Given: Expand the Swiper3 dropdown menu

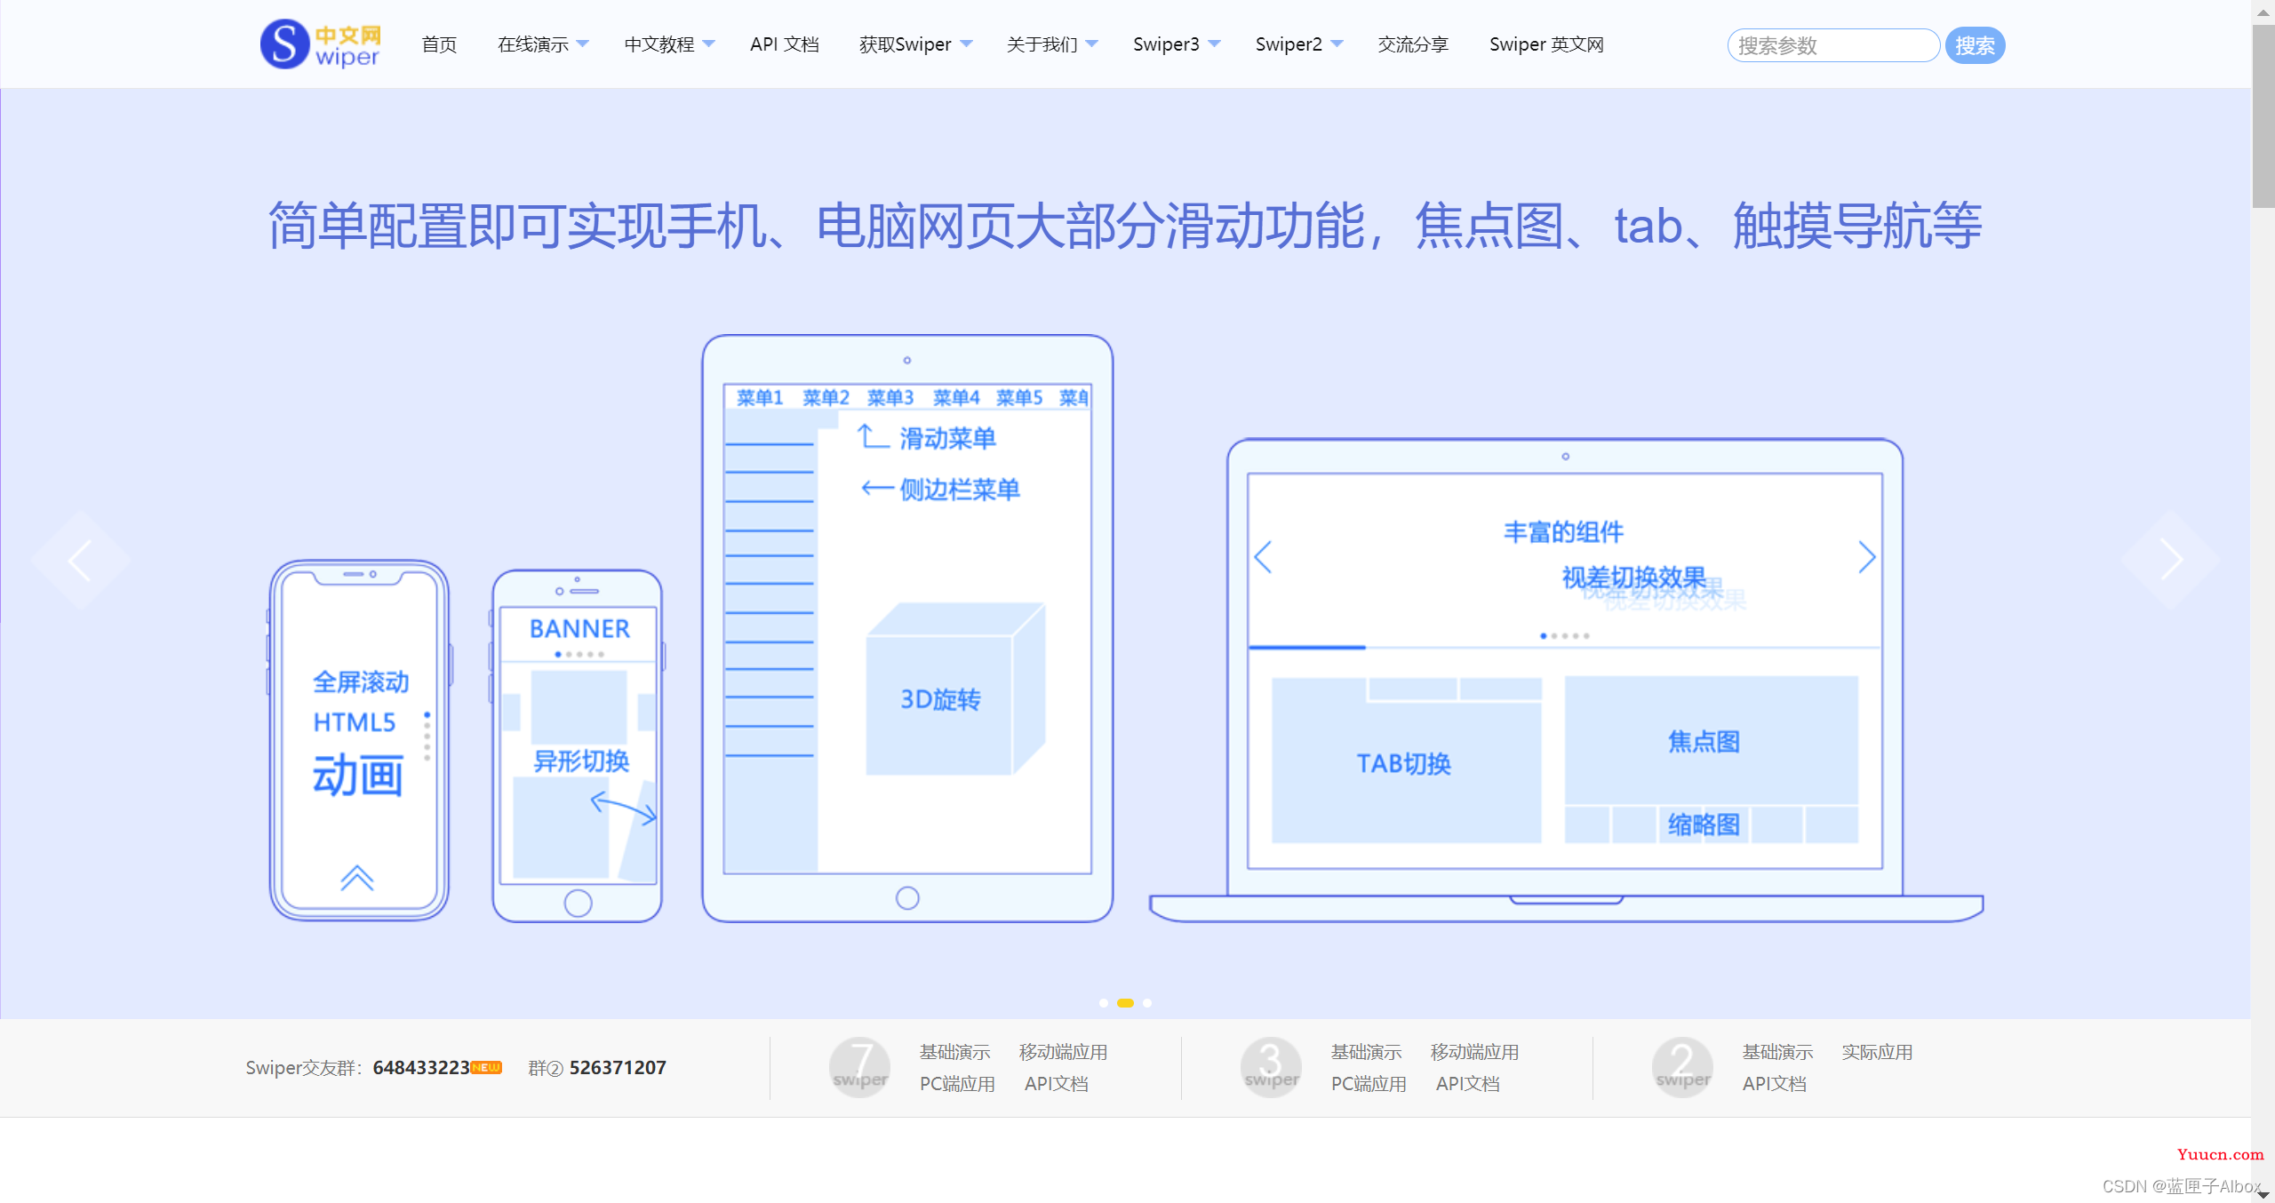Looking at the screenshot, I should tap(1177, 44).
